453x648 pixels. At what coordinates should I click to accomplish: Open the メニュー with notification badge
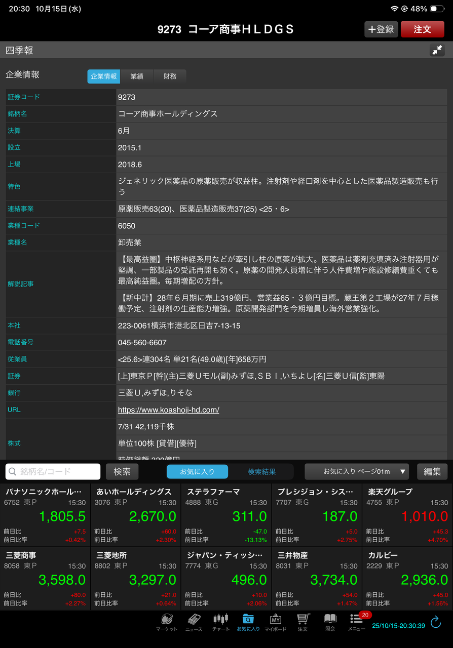357,622
